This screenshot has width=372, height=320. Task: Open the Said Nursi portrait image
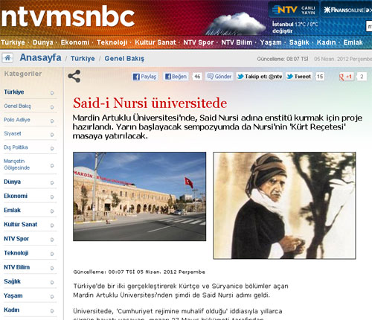click(284, 205)
